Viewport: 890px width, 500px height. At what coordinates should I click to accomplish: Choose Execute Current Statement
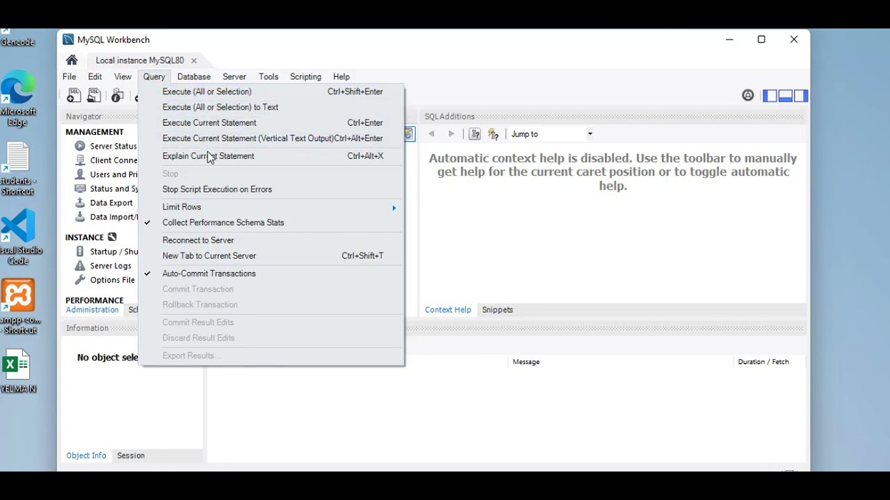pos(272,123)
